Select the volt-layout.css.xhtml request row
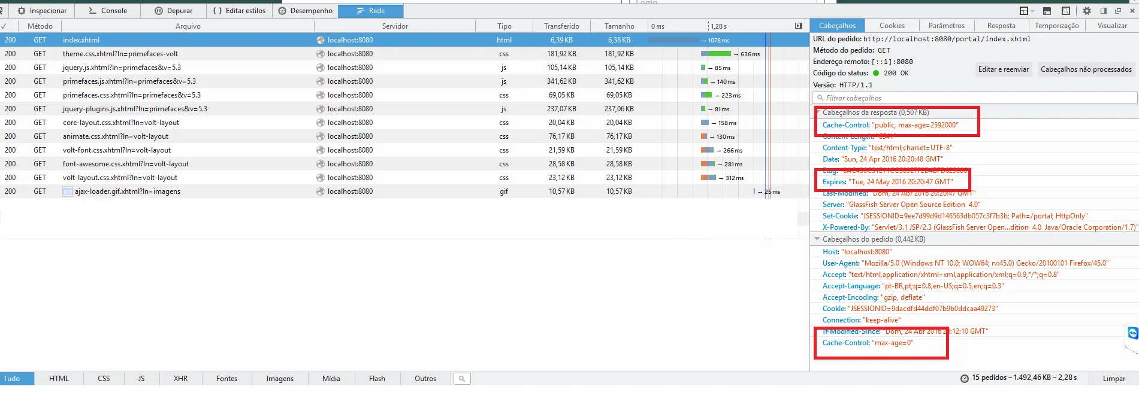 click(404, 178)
